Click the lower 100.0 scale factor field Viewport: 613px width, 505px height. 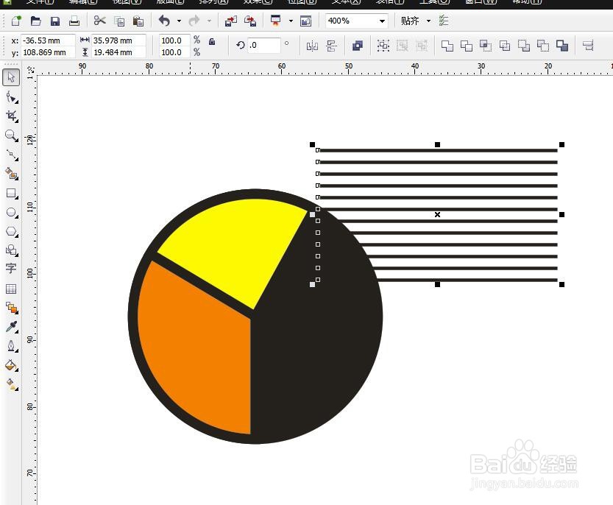click(x=174, y=52)
